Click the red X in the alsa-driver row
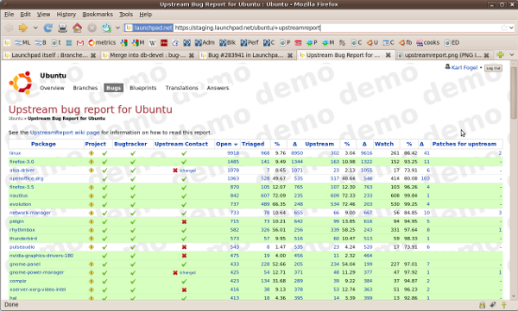Image resolution: width=518 pixels, height=311 pixels. click(175, 171)
